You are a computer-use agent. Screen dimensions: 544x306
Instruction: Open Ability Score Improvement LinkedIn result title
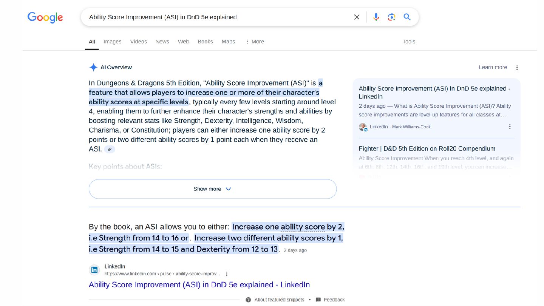click(x=199, y=284)
